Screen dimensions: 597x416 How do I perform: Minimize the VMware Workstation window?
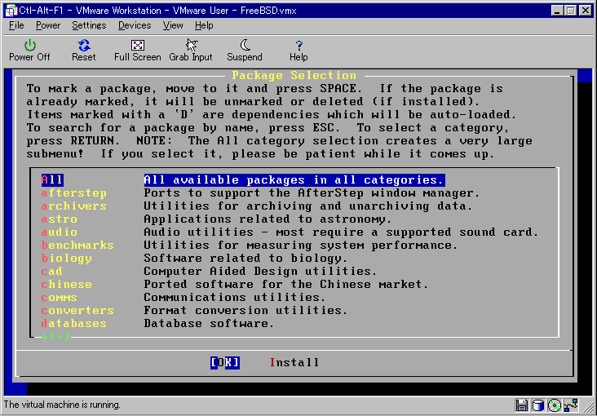[557, 11]
